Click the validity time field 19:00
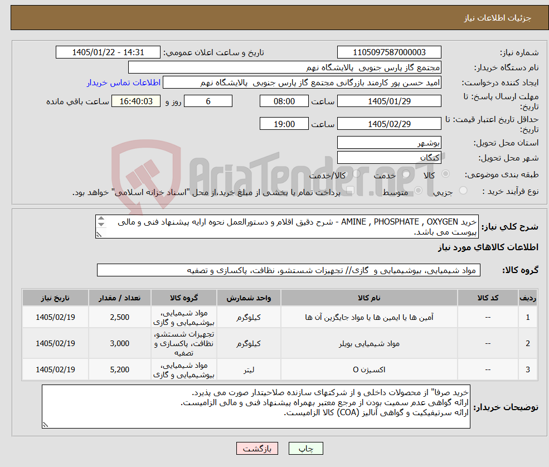The width and height of the screenshot is (549, 467). [x=284, y=124]
